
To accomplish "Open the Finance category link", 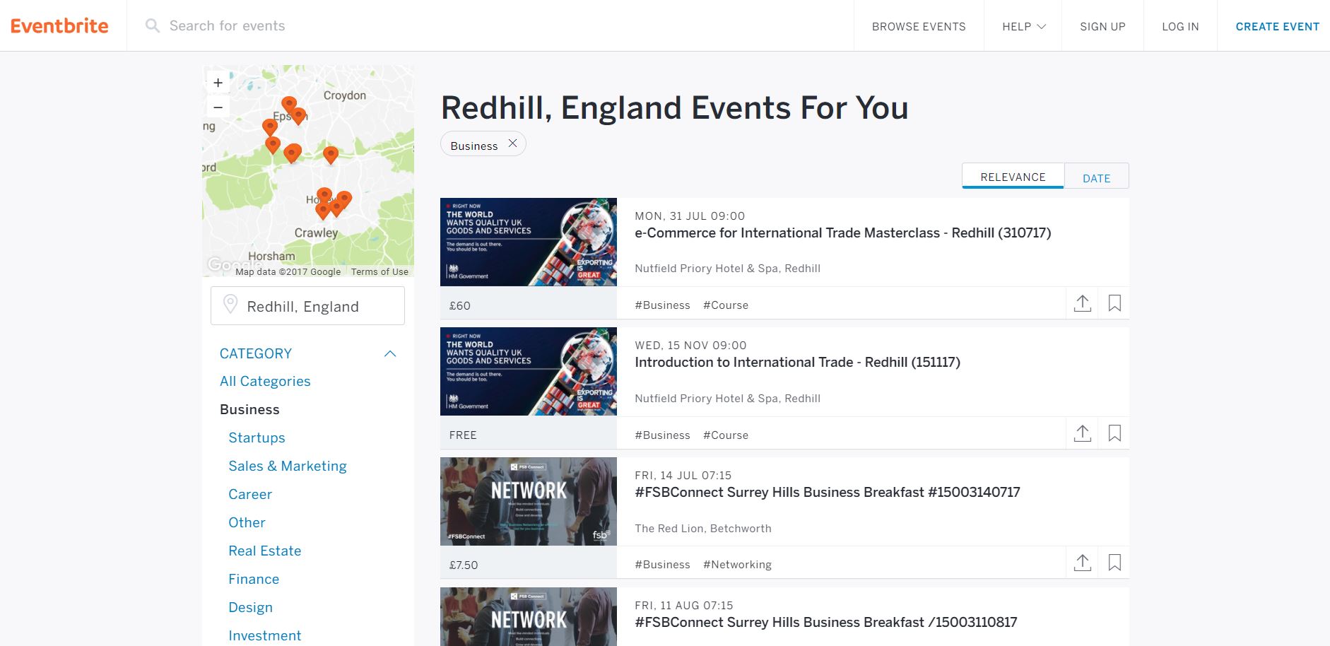I will click(254, 579).
